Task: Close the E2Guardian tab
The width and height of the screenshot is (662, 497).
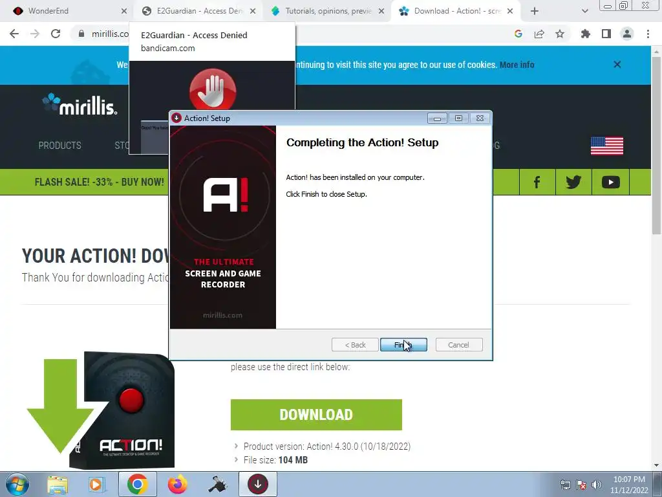Action: (x=253, y=11)
